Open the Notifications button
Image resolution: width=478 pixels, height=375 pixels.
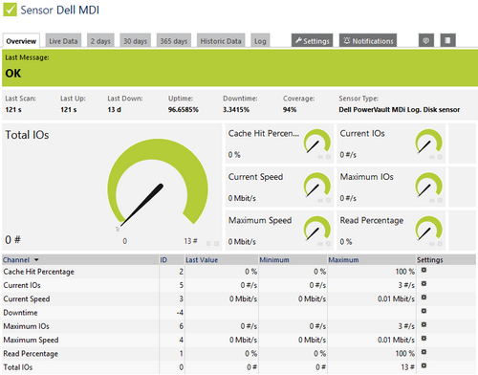pos(368,40)
